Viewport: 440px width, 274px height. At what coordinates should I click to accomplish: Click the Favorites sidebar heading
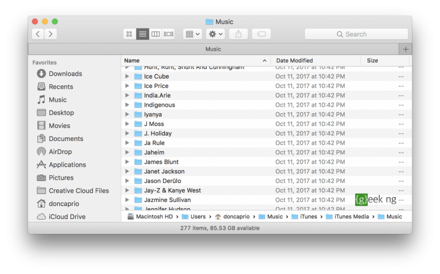coord(44,62)
